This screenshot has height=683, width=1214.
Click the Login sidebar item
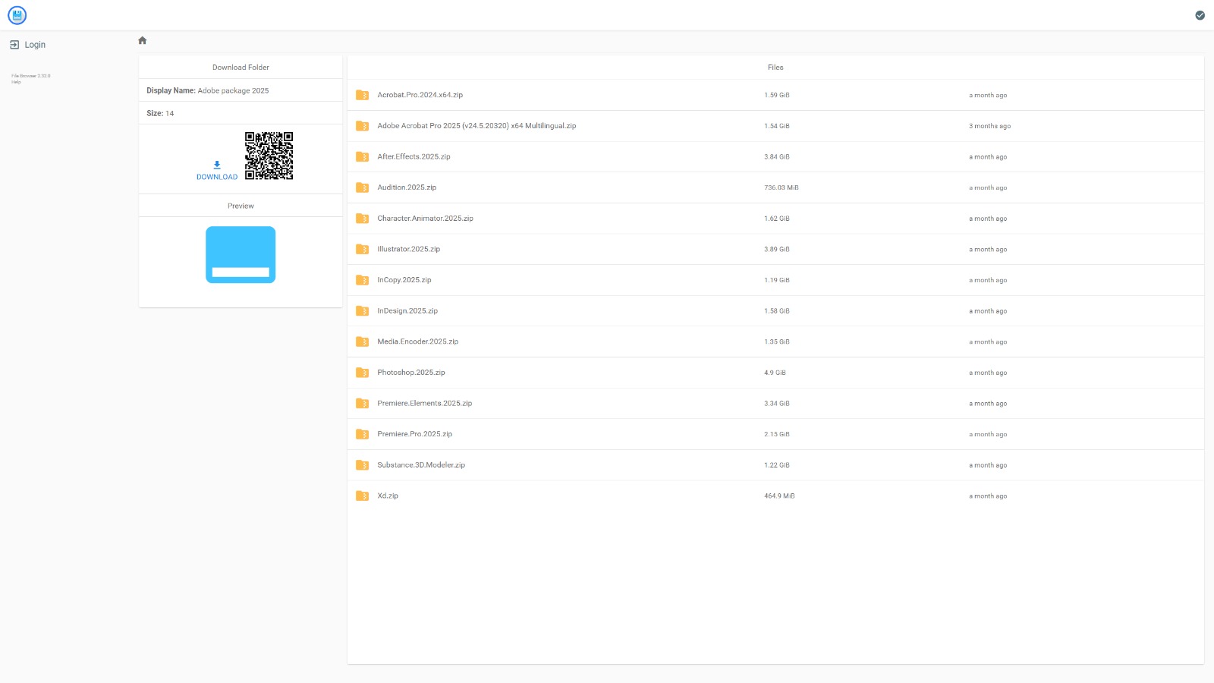point(27,45)
